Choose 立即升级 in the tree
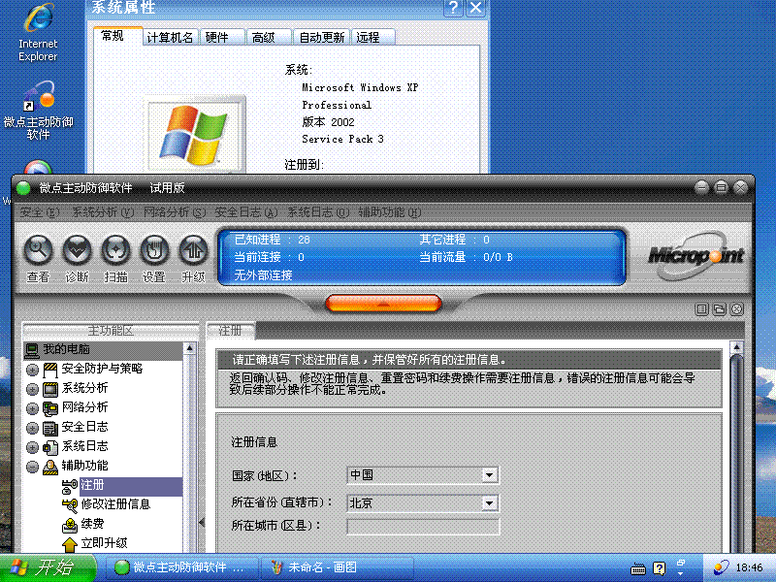The width and height of the screenshot is (776, 582). pos(104,543)
